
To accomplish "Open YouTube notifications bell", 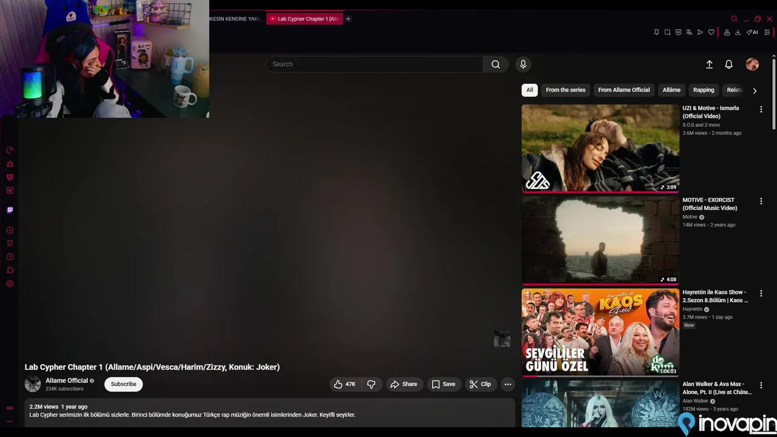I will coord(729,64).
